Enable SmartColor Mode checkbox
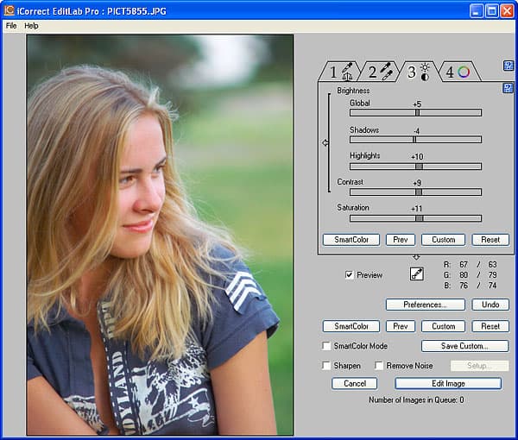The height and width of the screenshot is (440, 518). [326, 346]
